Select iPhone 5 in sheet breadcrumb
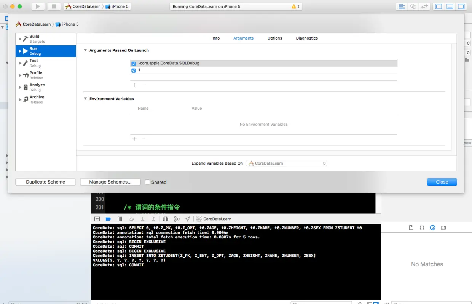This screenshot has height=304, width=472. (67, 24)
